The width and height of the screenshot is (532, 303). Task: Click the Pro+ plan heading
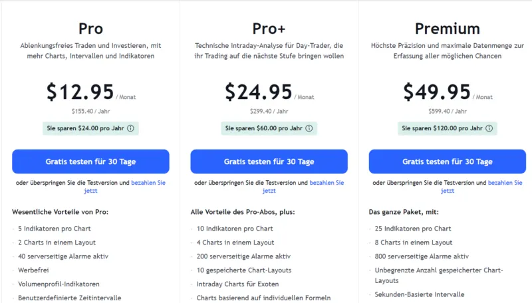coord(269,29)
